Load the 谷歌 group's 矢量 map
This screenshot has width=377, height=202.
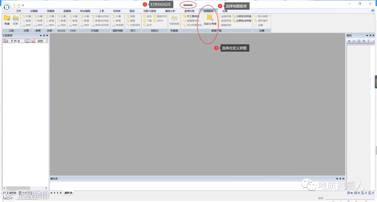(27, 16)
